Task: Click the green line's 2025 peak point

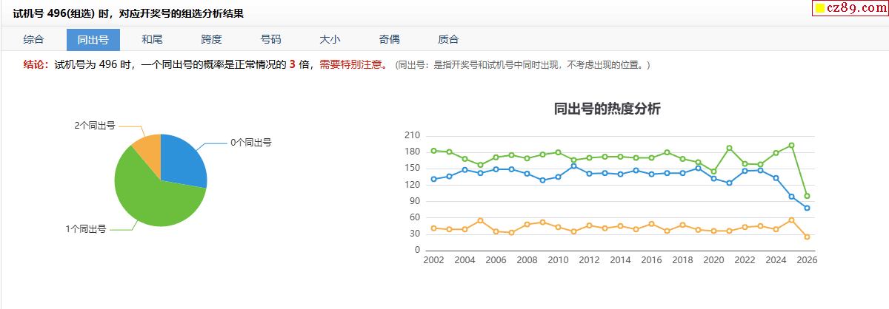Action: click(791, 145)
